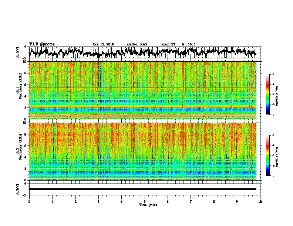Click the "-3" label on ch.1 color scale
Viewport: 293px width, 226px height.
pyautogui.click(x=273, y=75)
